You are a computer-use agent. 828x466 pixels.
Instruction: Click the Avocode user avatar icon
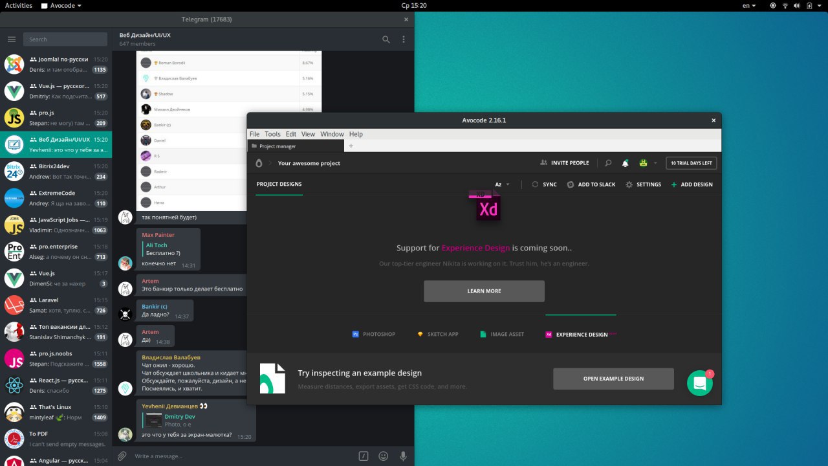click(x=644, y=163)
